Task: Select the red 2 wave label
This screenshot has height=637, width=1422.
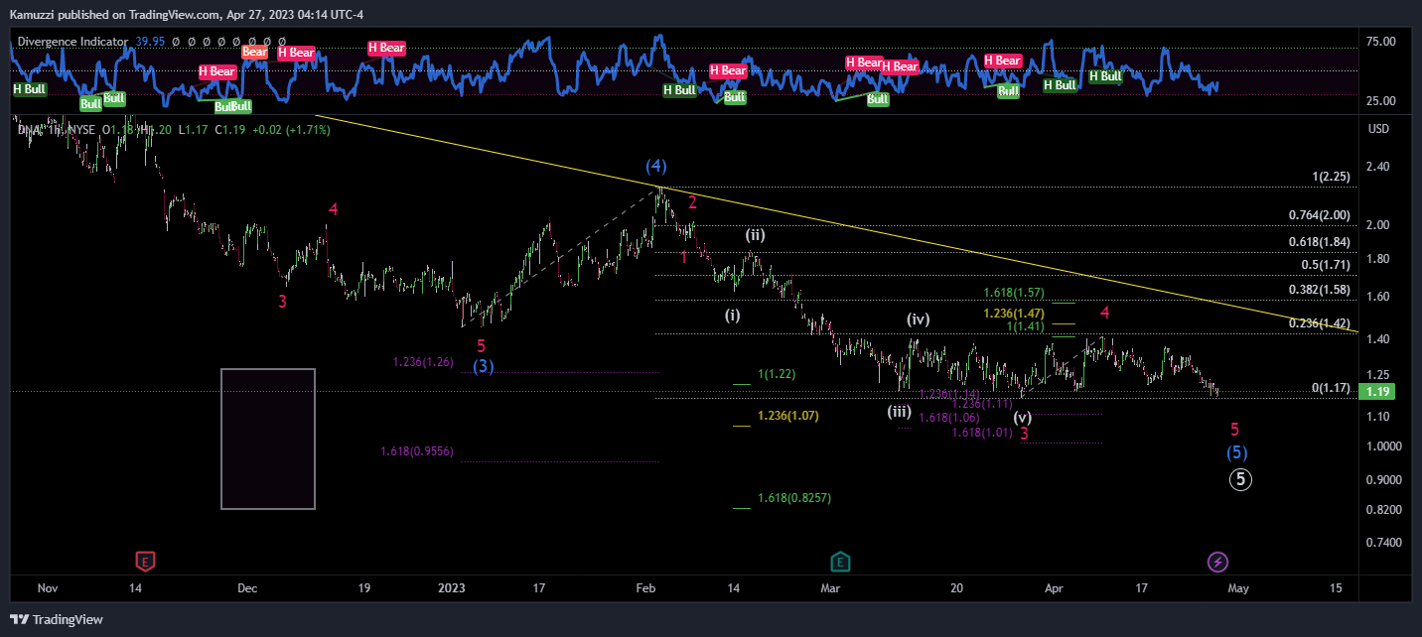Action: 693,202
